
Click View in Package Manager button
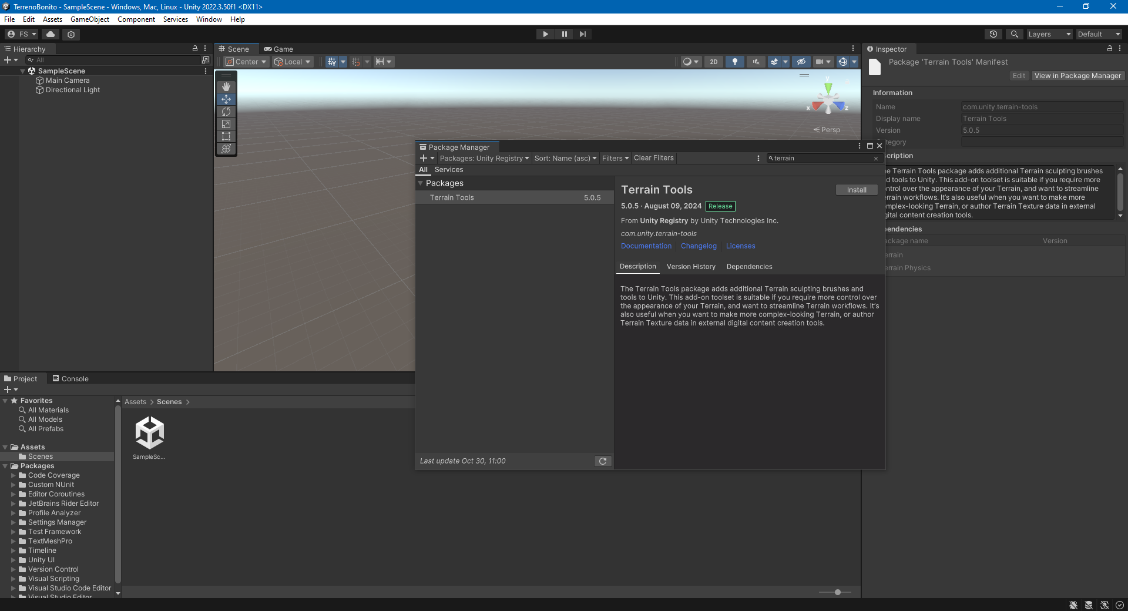pyautogui.click(x=1077, y=76)
